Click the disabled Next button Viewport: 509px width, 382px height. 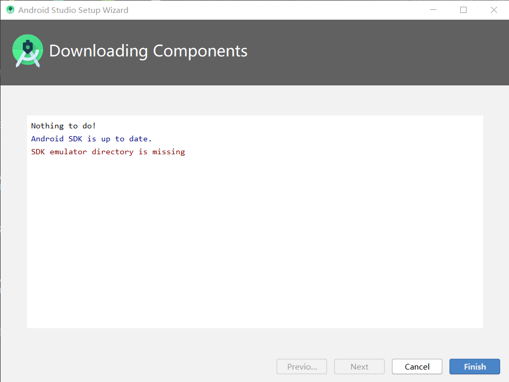pos(359,366)
